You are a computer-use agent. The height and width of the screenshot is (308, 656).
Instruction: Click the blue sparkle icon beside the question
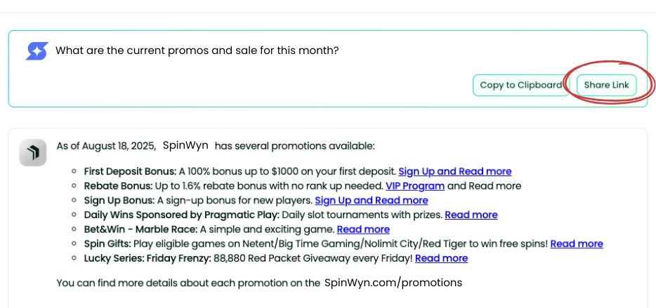pos(37,51)
